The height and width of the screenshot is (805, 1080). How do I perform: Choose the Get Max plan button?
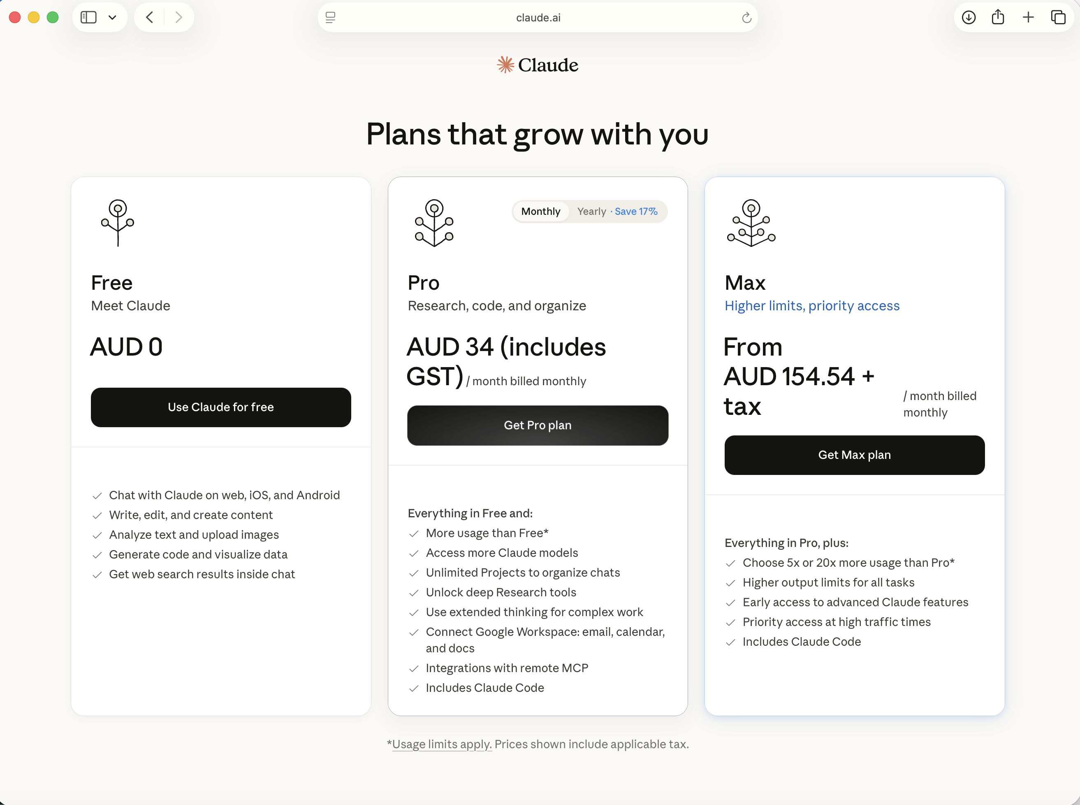tap(854, 455)
